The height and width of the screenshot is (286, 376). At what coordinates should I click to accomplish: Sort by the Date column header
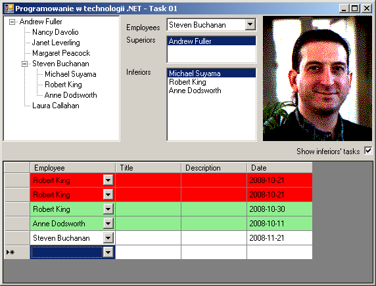(279, 168)
